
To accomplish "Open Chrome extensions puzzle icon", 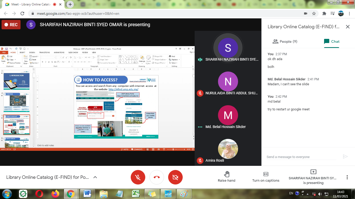I will pos(324,13).
